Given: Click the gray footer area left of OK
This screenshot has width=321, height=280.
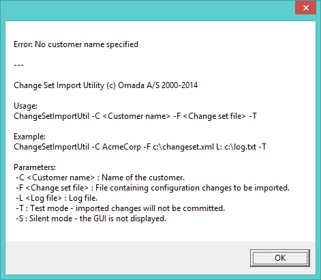Looking at the screenshot, I should coord(127,257).
